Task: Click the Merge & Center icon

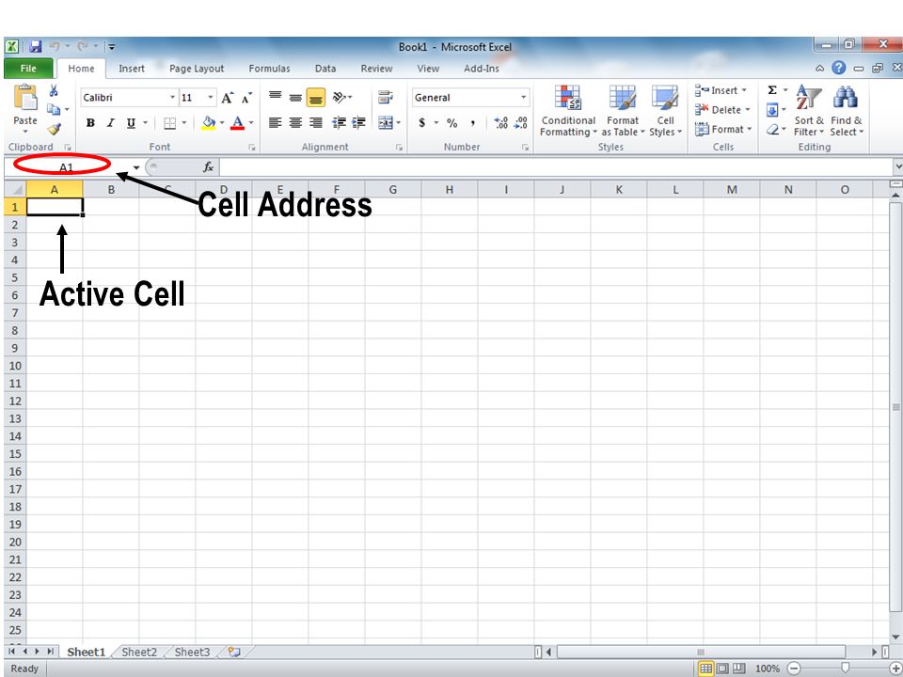Action: [386, 122]
